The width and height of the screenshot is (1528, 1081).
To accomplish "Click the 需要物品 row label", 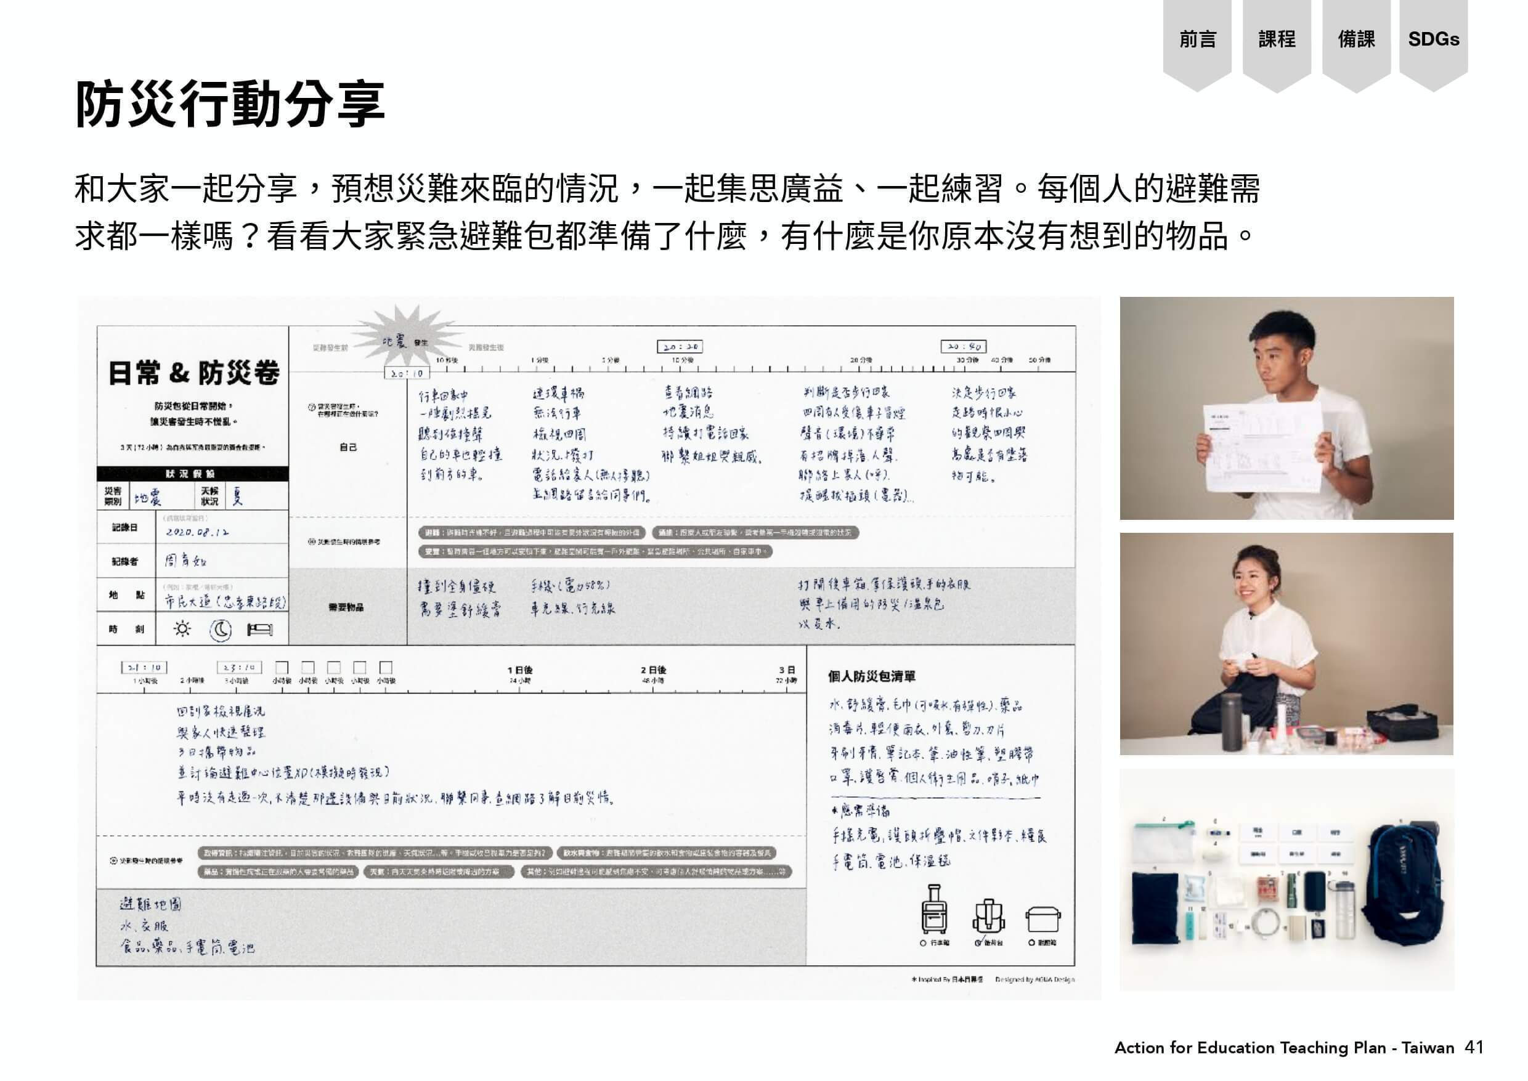I will 346,607.
